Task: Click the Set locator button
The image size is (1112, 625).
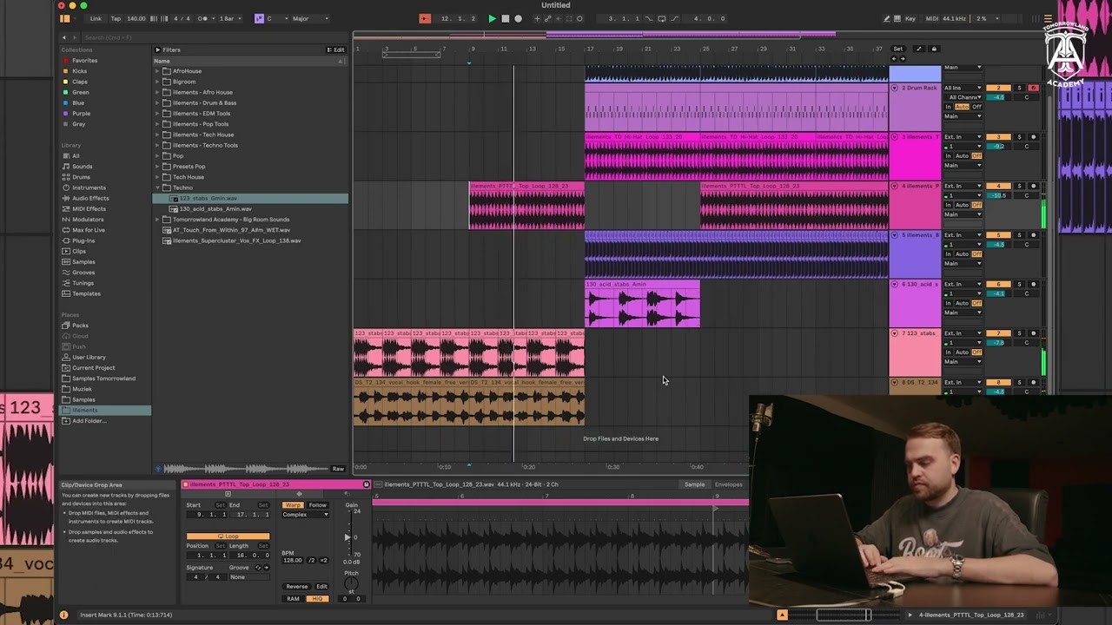Action: point(897,49)
